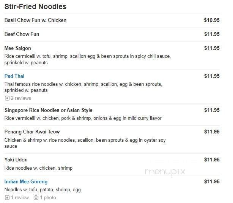Open the 1 review for Indian Mee Goreng
Screen dimensions: 233x203
point(20,198)
